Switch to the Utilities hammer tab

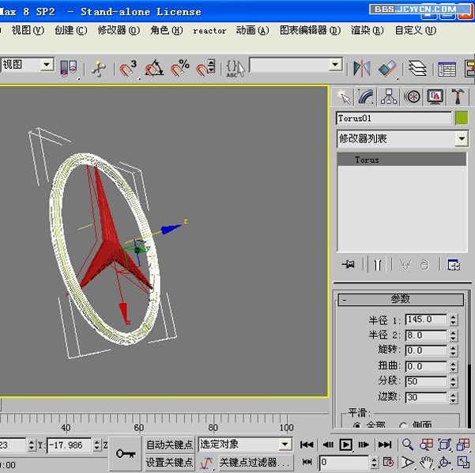pyautogui.click(x=458, y=97)
